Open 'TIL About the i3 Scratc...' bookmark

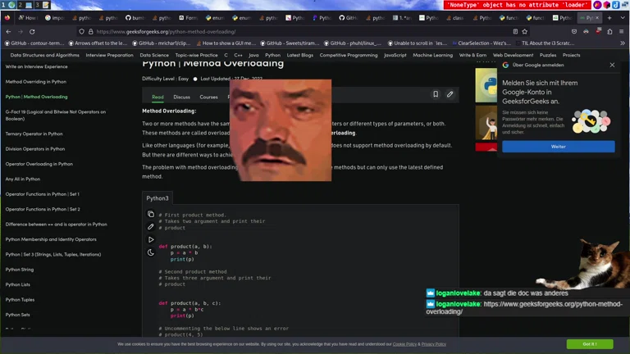[x=545, y=43]
